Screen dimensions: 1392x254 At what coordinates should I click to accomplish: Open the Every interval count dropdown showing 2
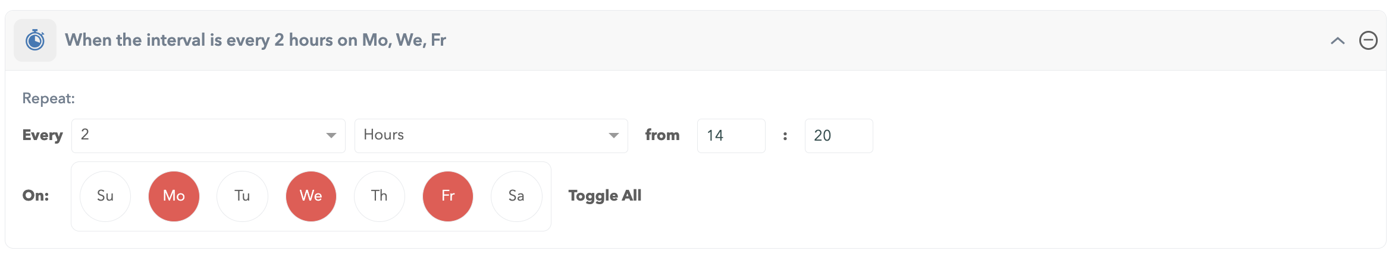click(208, 136)
